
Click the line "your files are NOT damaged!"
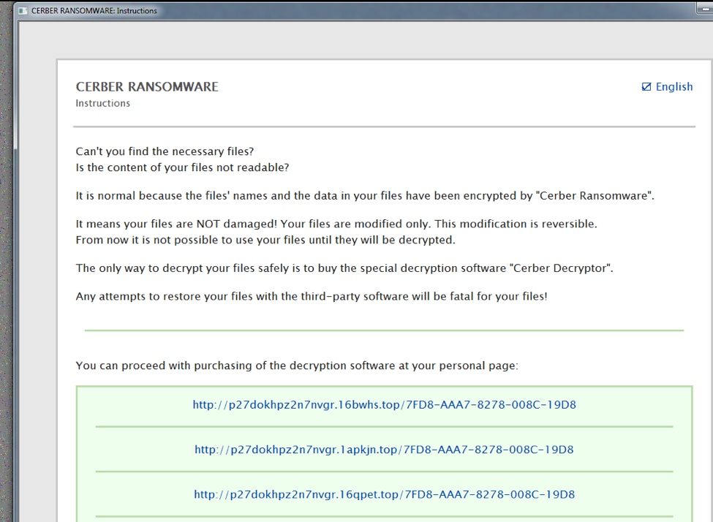tap(336, 224)
